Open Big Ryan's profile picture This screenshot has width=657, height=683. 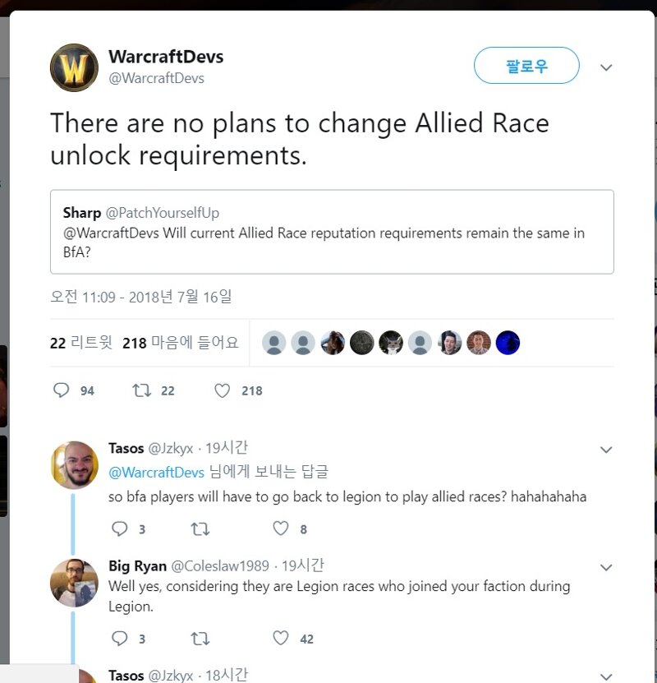pos(74,583)
